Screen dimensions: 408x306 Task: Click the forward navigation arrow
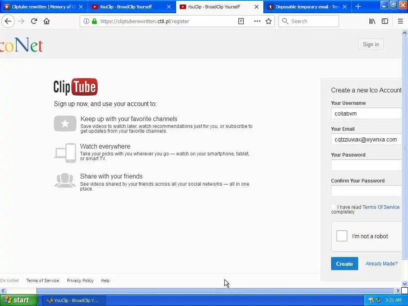click(22, 21)
